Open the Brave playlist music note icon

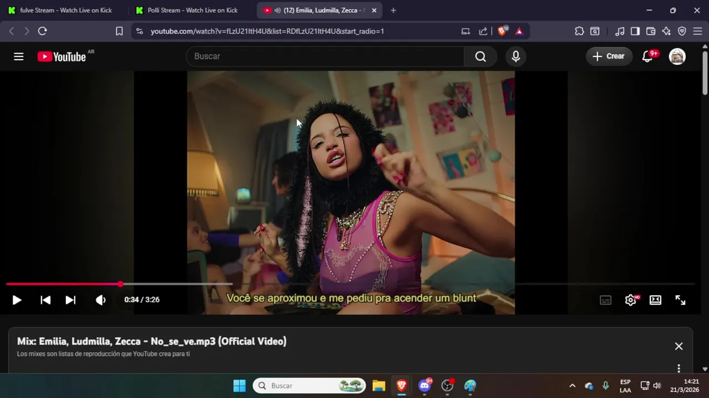pos(620,32)
